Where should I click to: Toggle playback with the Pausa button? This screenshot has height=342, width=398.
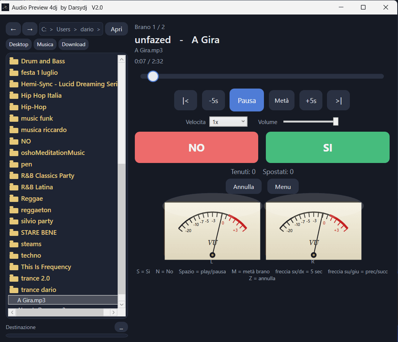(247, 100)
